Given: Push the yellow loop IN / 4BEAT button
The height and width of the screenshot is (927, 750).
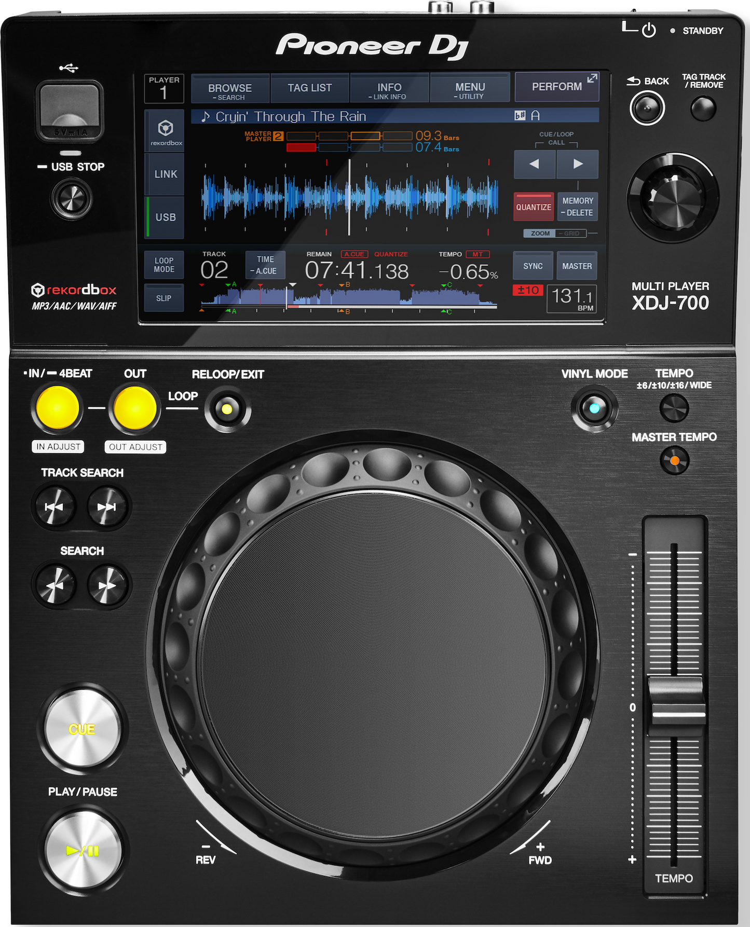Looking at the screenshot, I should (x=57, y=408).
